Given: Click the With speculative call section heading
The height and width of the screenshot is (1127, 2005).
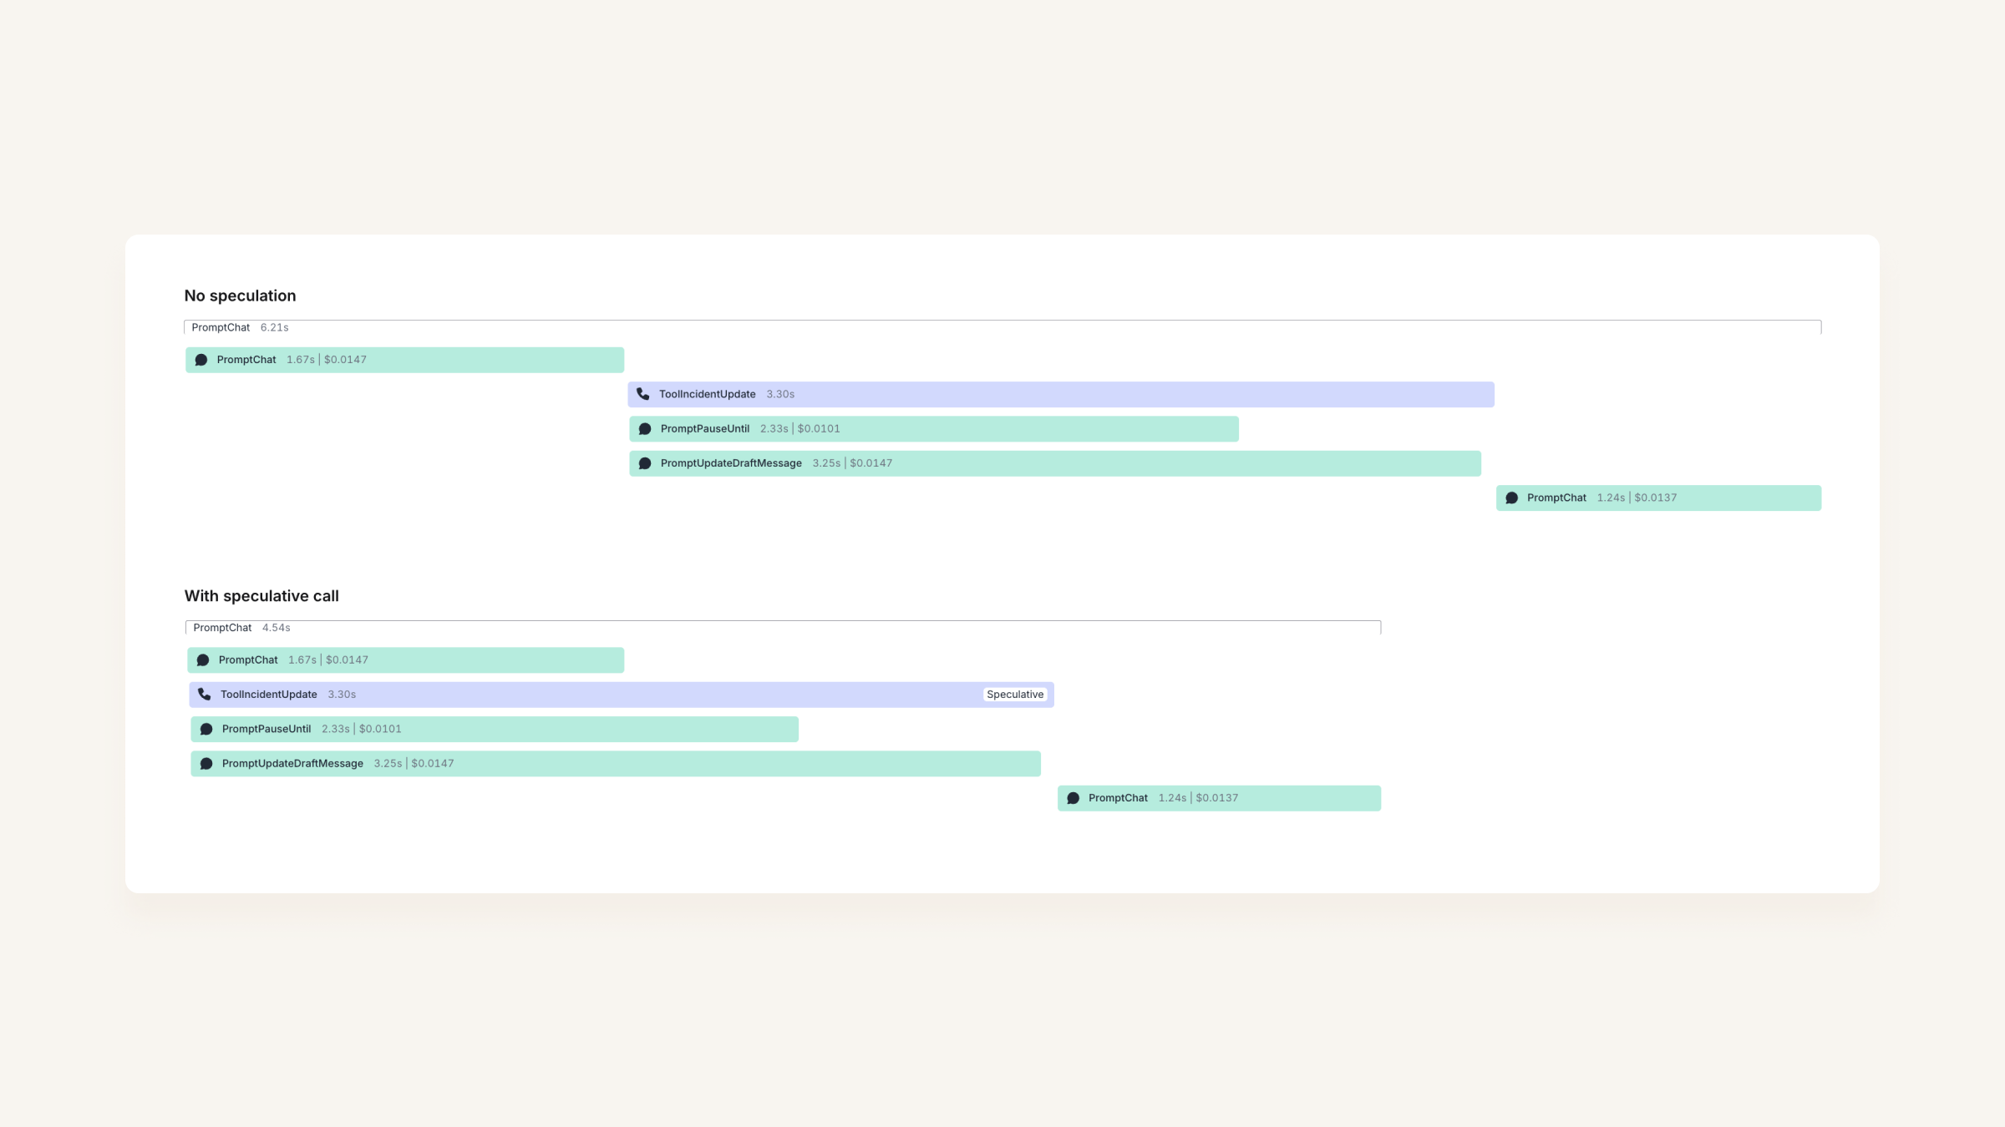Looking at the screenshot, I should click(261, 596).
